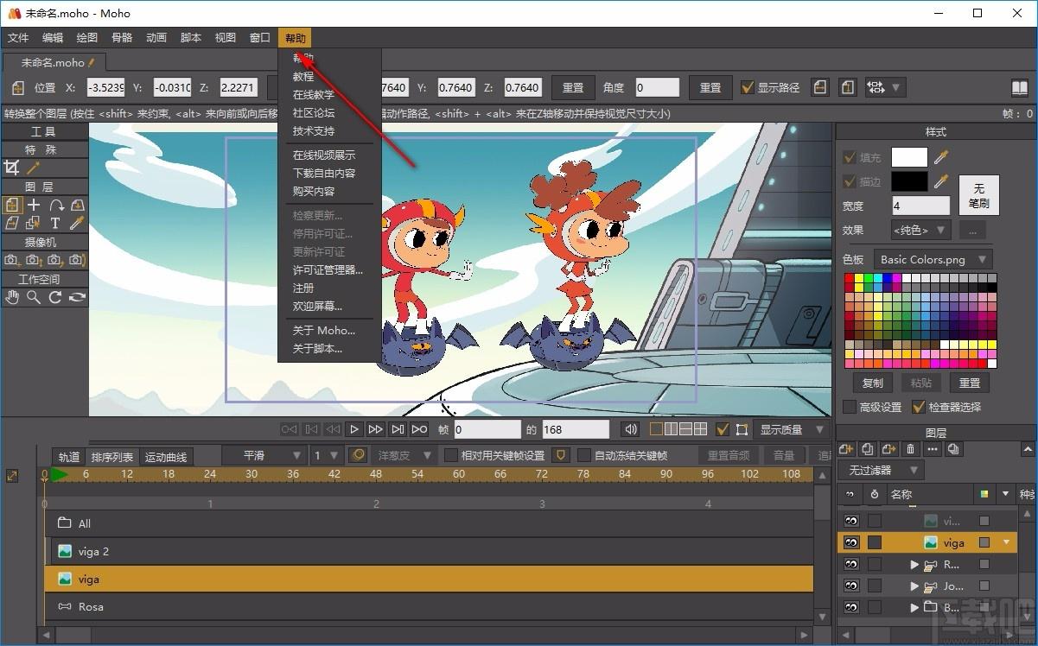Toggle the Stroke (描边) checkbox

click(850, 181)
